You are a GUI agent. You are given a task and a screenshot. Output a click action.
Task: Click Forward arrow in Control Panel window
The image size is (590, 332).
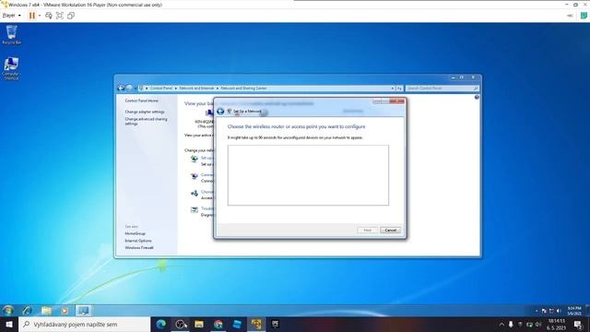click(x=129, y=89)
